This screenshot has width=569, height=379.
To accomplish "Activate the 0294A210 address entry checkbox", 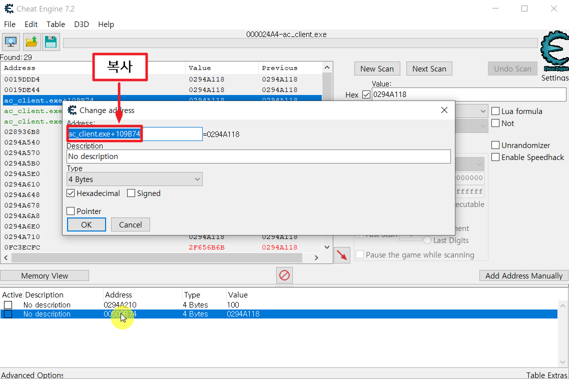I will coord(8,304).
